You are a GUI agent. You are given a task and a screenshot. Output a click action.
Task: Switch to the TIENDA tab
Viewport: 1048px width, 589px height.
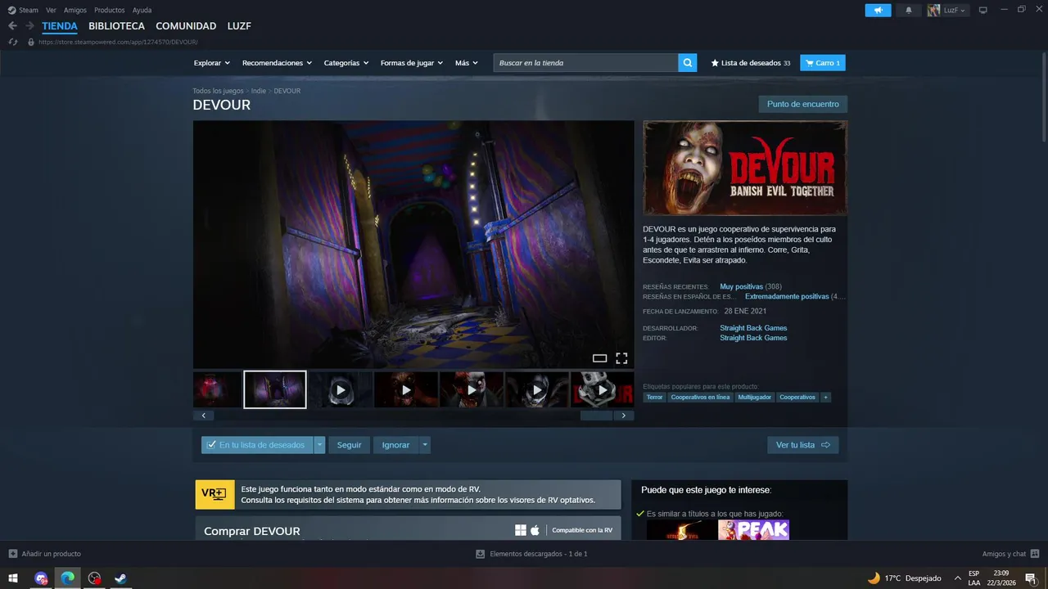click(60, 26)
